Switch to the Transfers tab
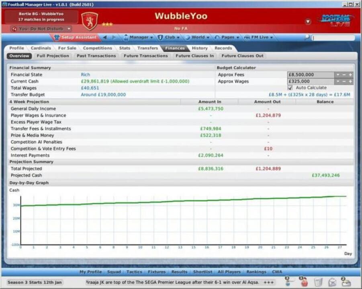 coord(147,48)
